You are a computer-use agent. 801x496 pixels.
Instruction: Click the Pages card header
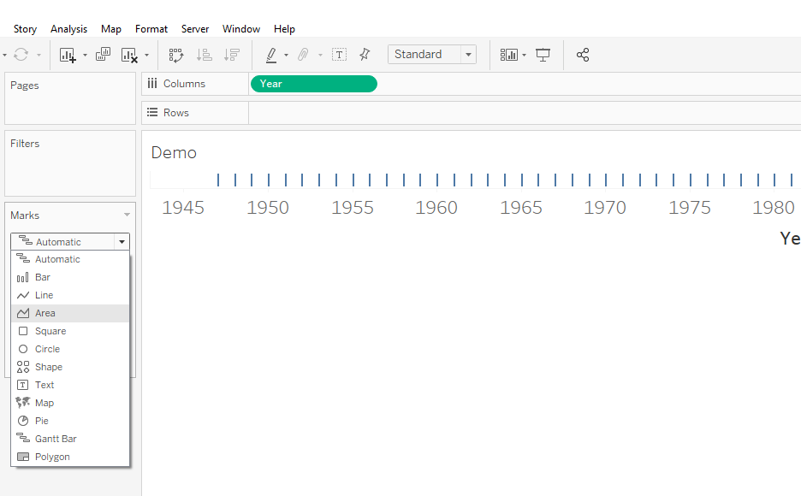[25, 86]
